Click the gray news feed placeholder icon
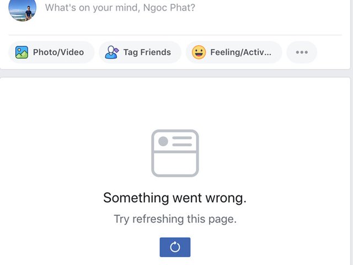Screen dimensions: 353x265 click(175, 153)
